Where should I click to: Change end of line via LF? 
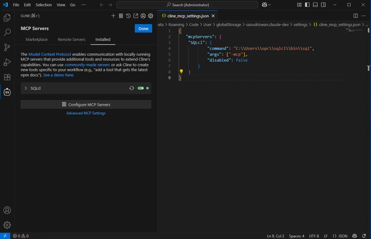(x=326, y=236)
